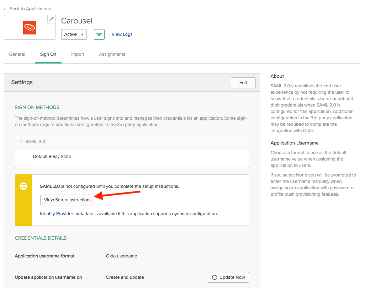The width and height of the screenshot is (365, 288).
Task: Select the SAML 2.0 radio button
Action: (x=21, y=142)
